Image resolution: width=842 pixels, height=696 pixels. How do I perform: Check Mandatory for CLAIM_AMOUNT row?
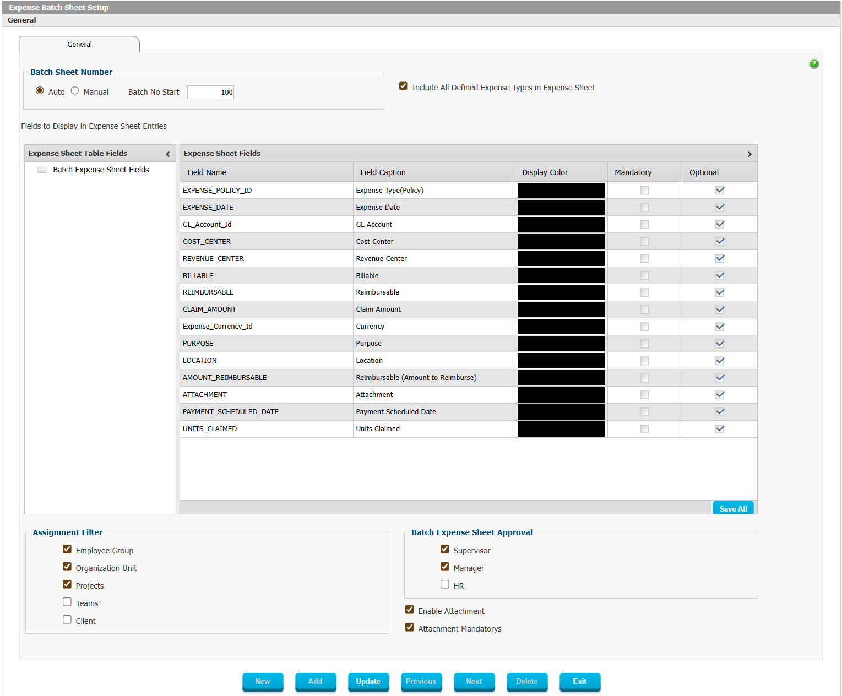644,309
